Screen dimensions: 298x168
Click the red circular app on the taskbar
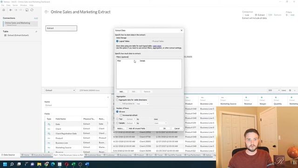click(67, 164)
